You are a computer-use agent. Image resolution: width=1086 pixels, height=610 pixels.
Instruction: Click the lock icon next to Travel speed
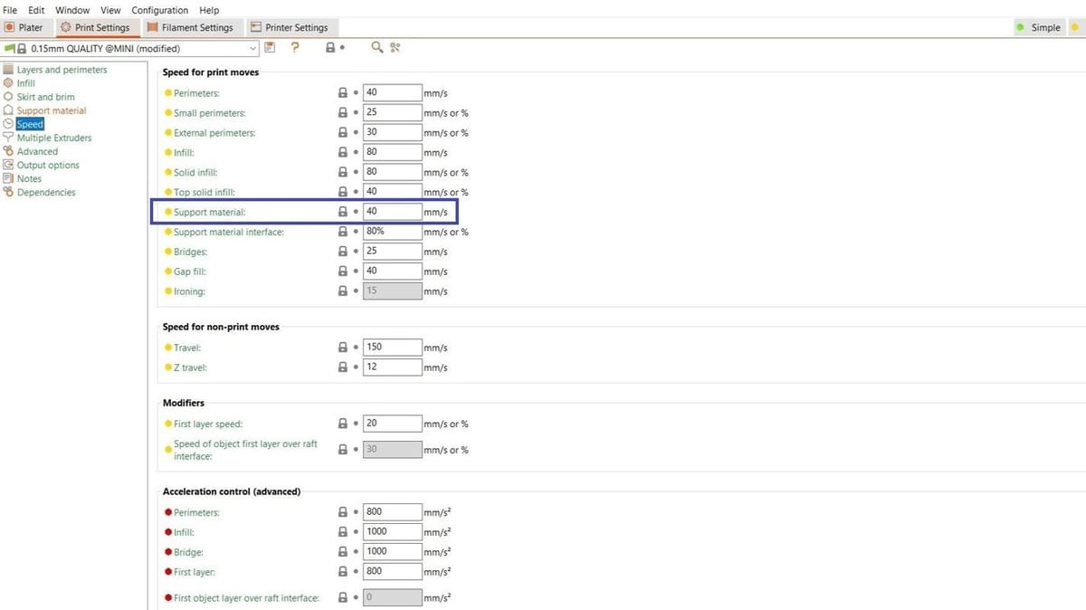click(x=343, y=348)
